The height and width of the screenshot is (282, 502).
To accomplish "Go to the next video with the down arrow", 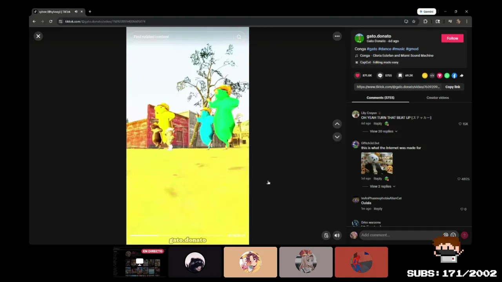I will tap(337, 137).
